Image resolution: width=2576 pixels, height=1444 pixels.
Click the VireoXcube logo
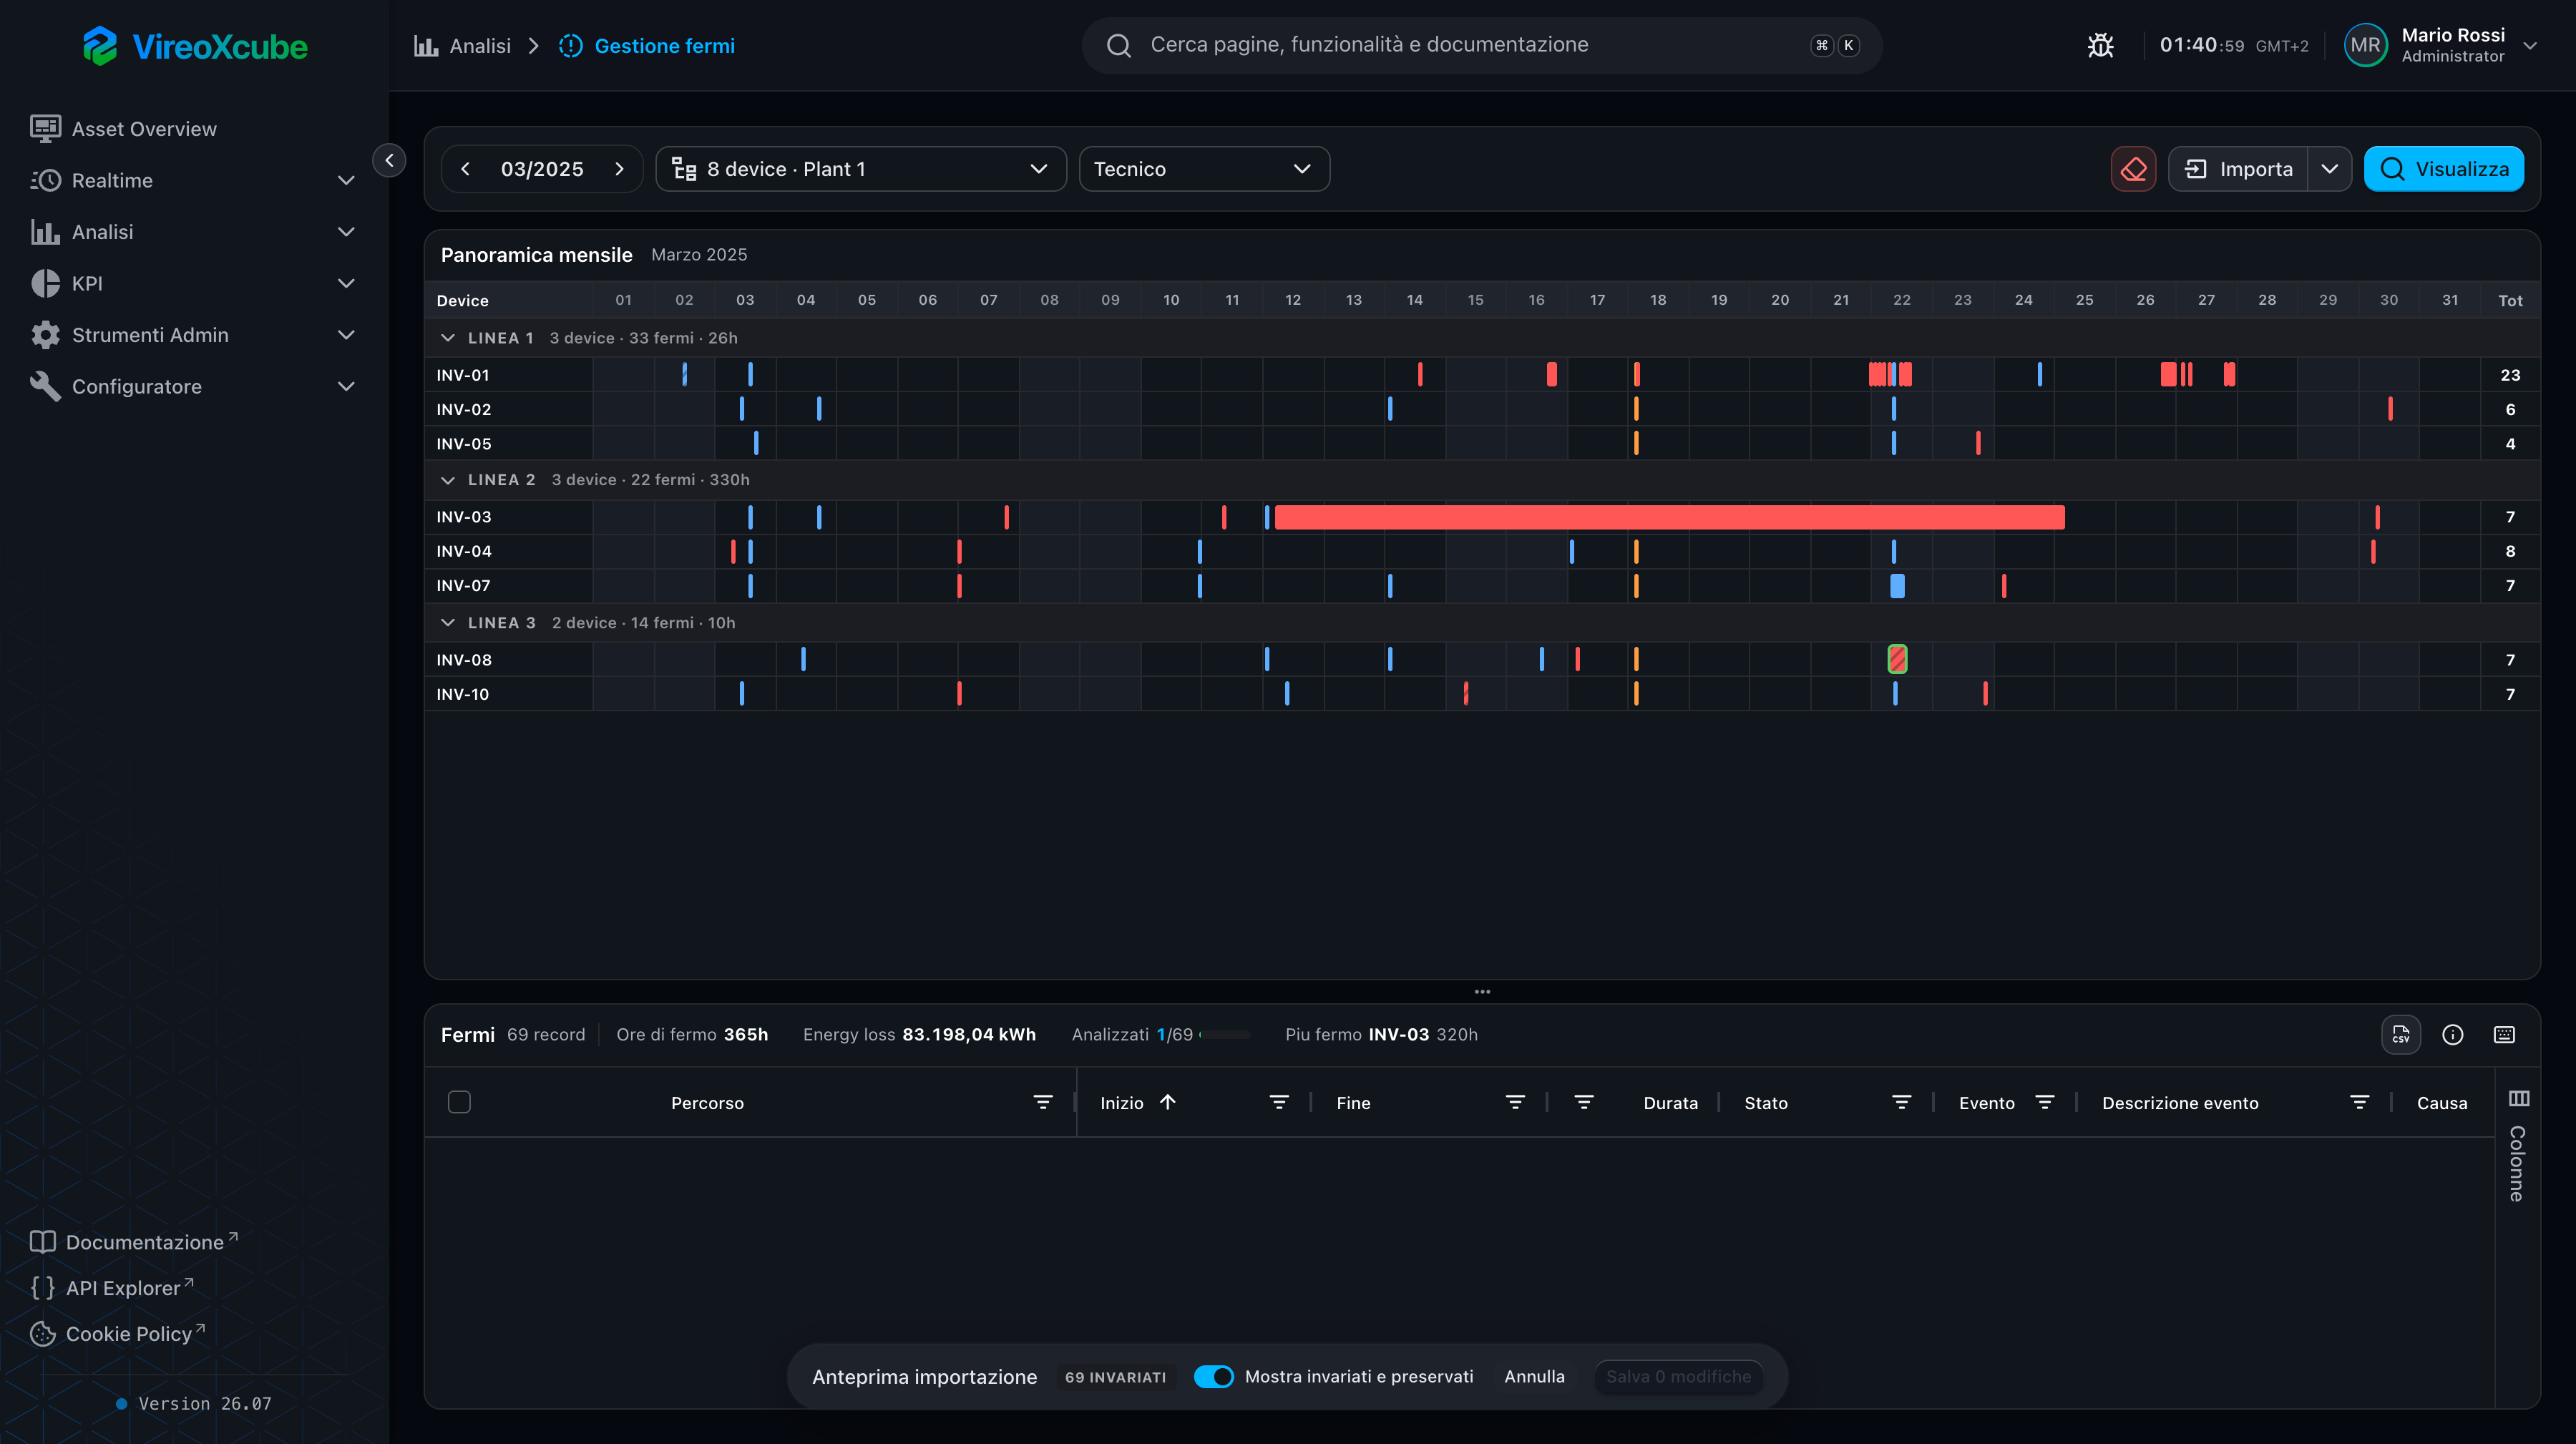[x=195, y=46]
